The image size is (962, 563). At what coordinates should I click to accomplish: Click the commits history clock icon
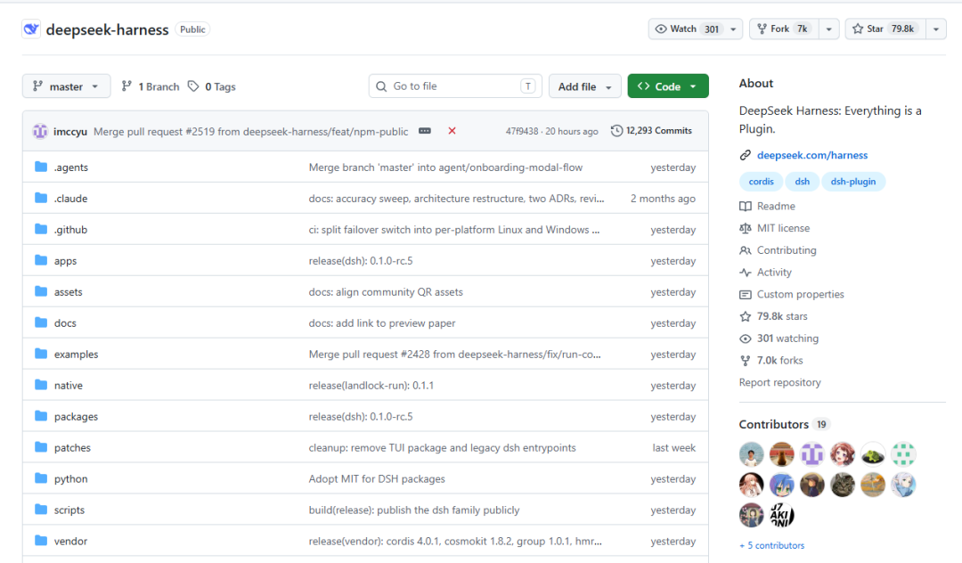616,131
